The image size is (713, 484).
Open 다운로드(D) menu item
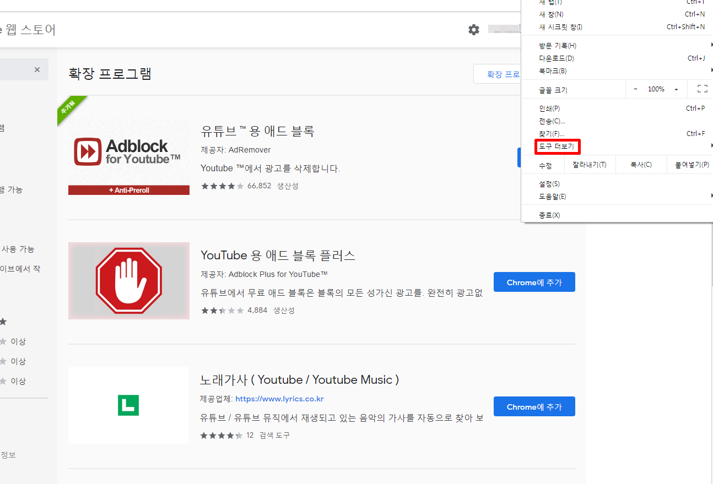tap(617, 58)
